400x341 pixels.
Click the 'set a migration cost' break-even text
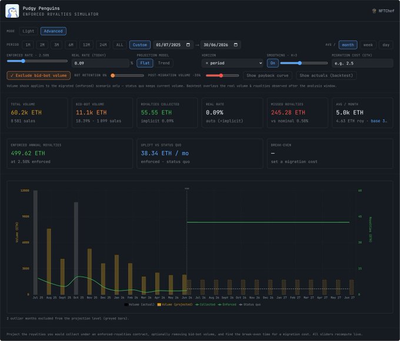coord(294,162)
